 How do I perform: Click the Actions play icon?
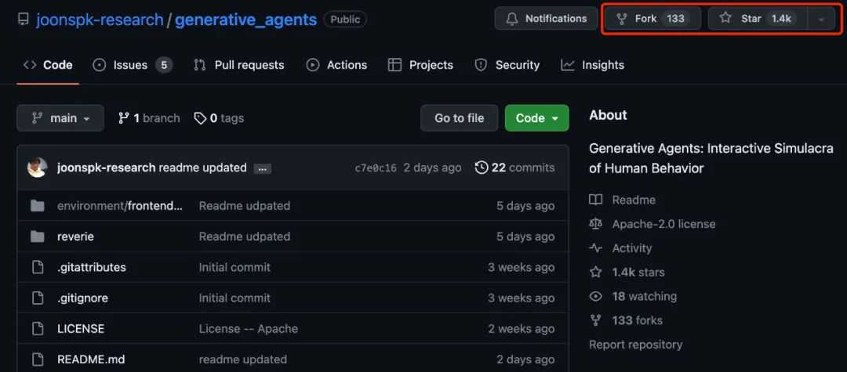coord(313,65)
